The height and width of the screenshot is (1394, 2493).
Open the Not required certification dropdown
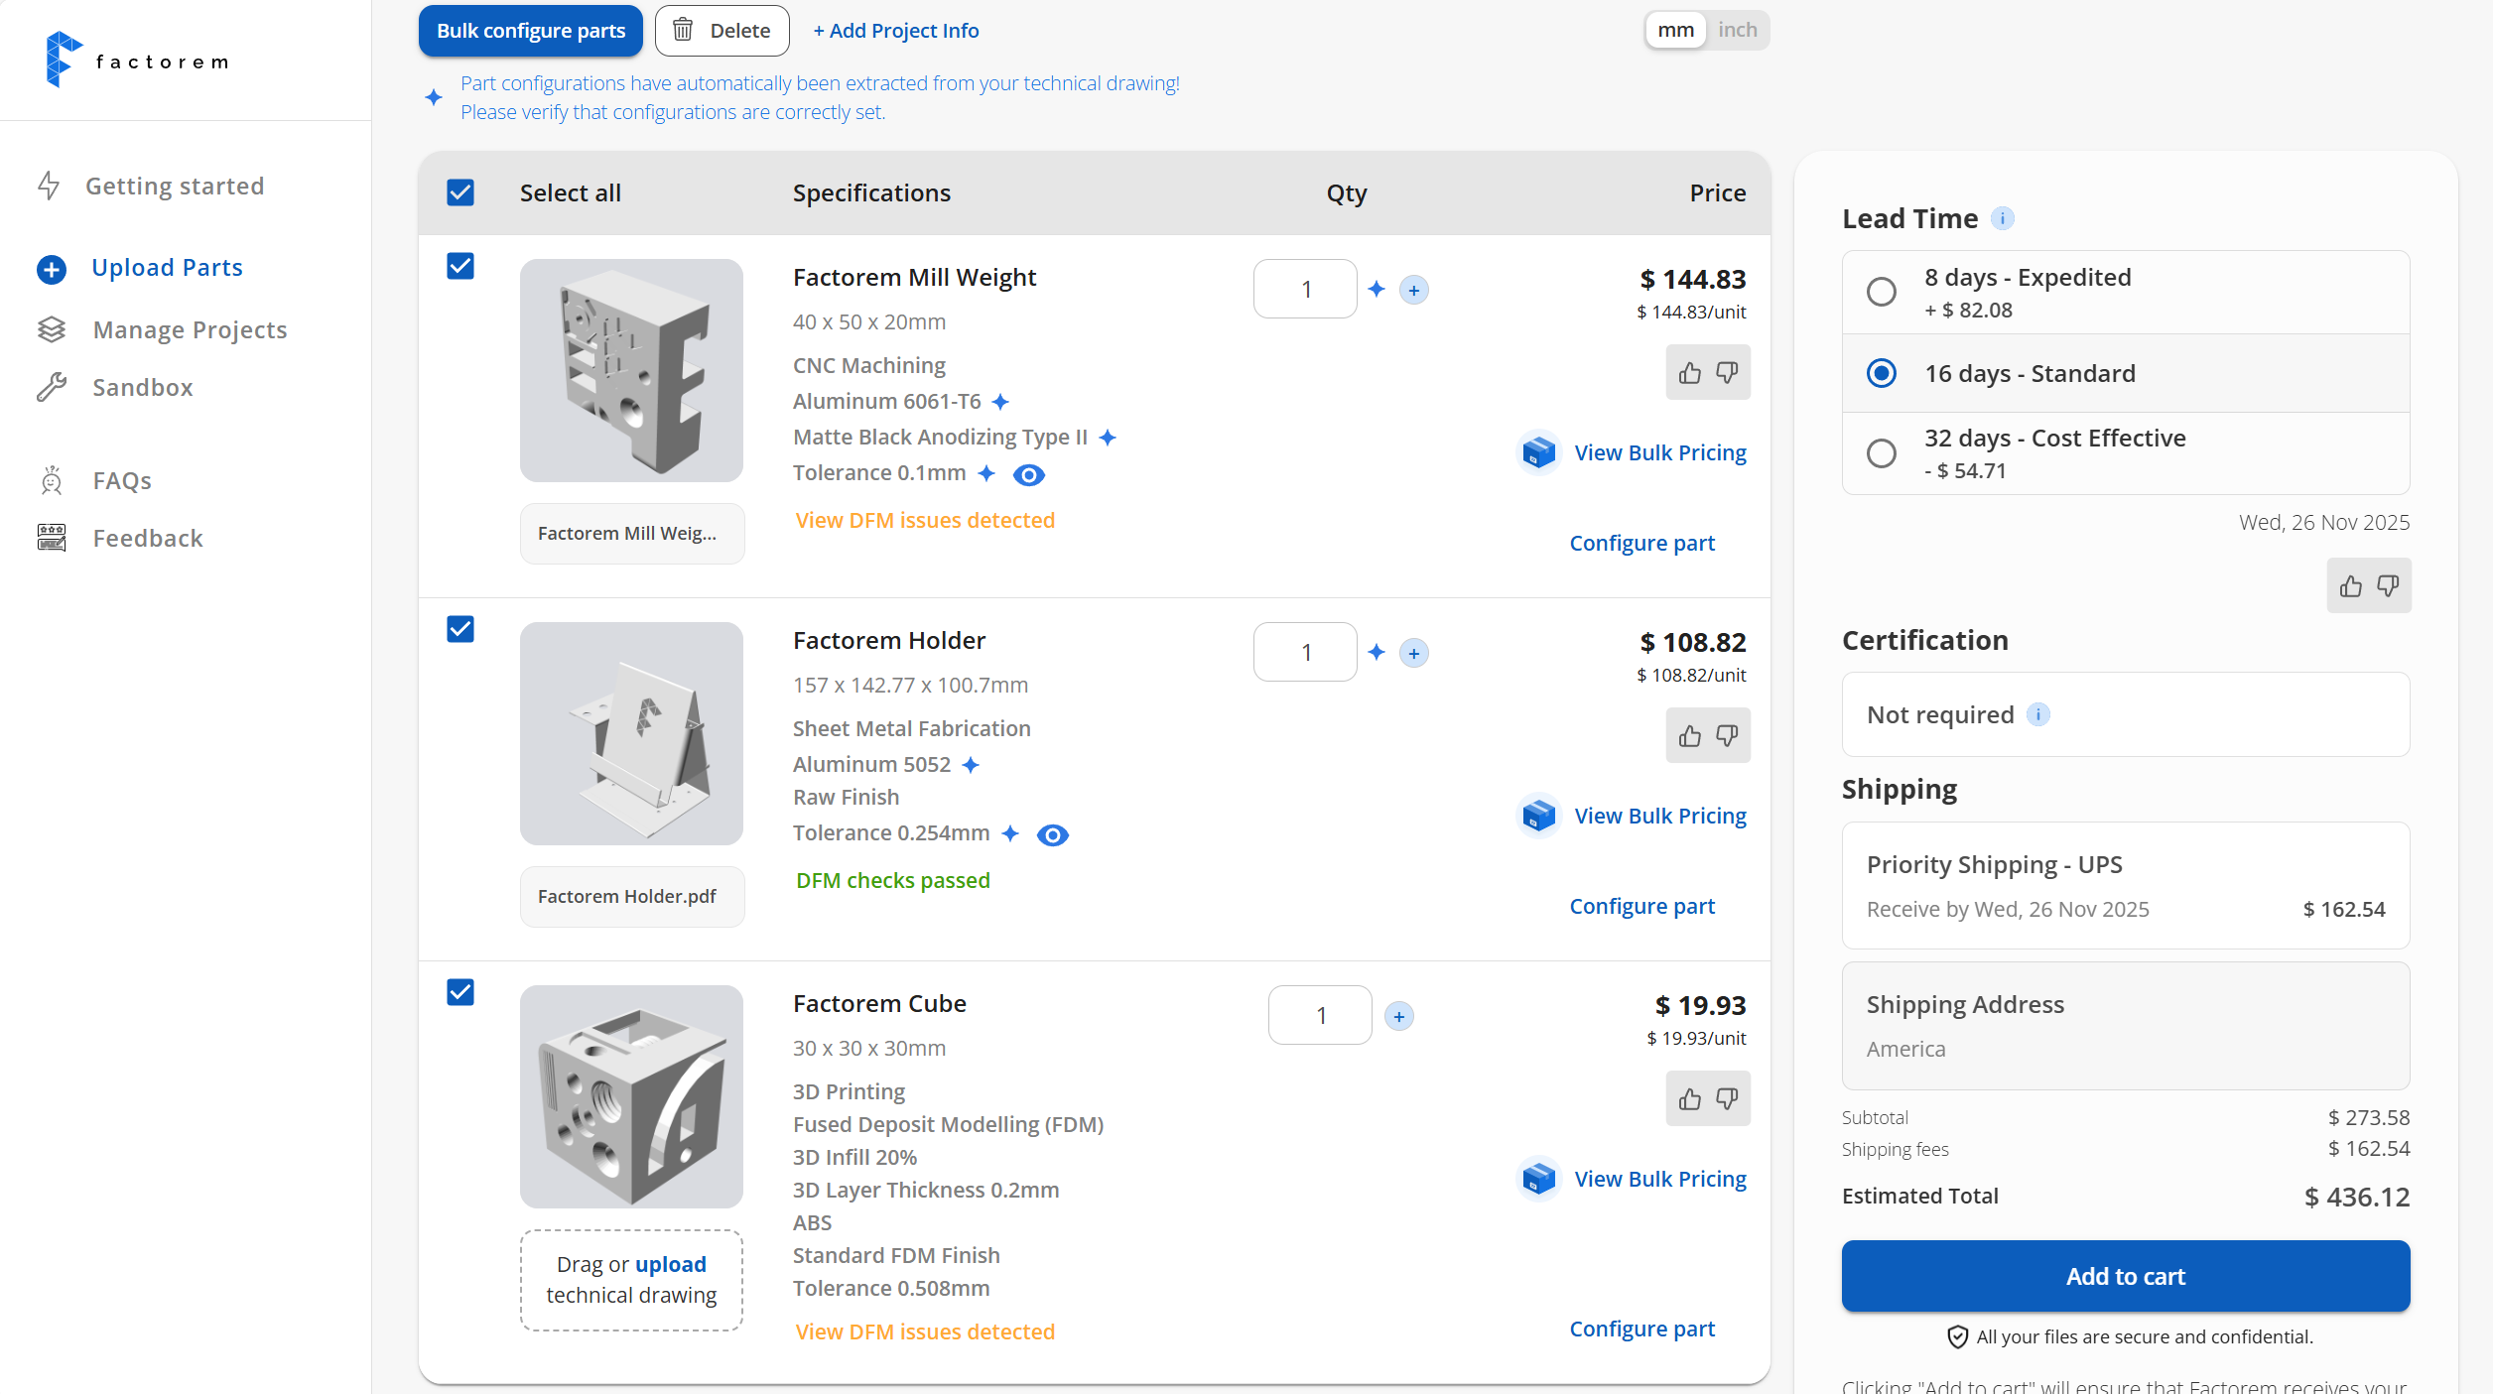(2124, 714)
